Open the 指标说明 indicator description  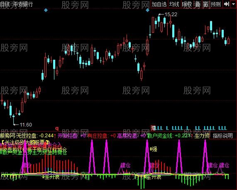click(222, 136)
